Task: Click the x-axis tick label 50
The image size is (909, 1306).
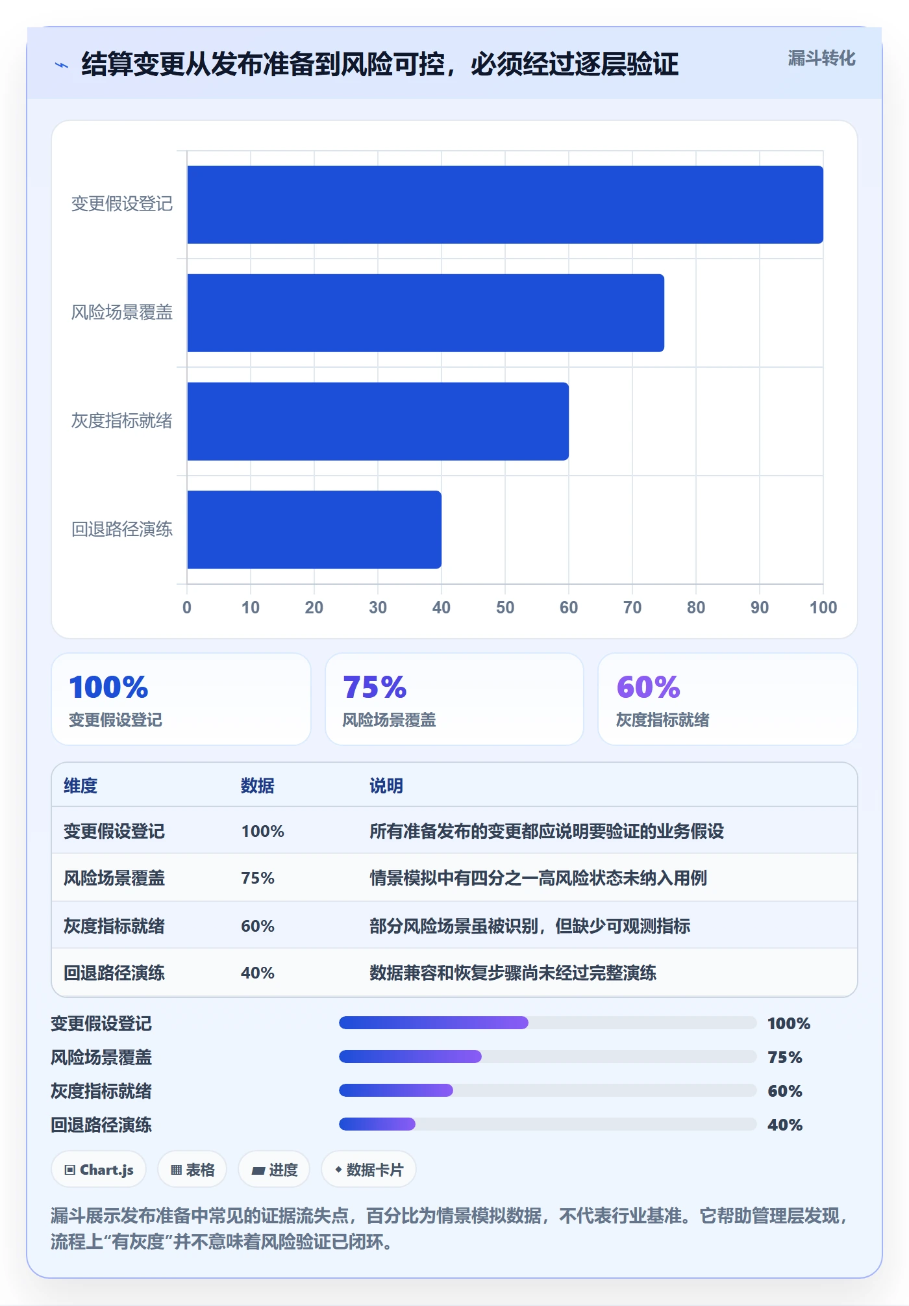Action: (505, 608)
